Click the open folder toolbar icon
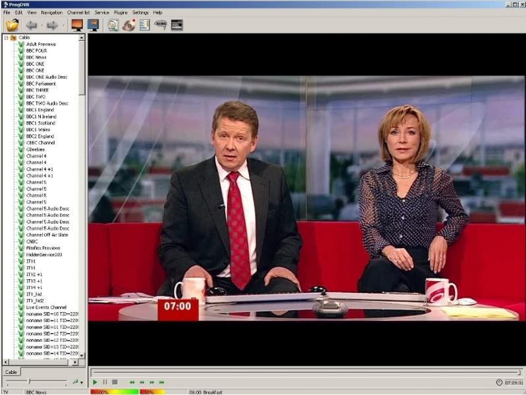 pos(12,25)
